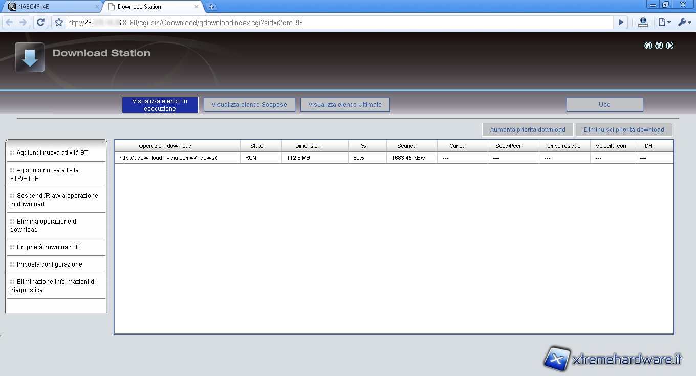This screenshot has height=376, width=696.
Task: Reload the page with refresh button
Action: tap(41, 23)
